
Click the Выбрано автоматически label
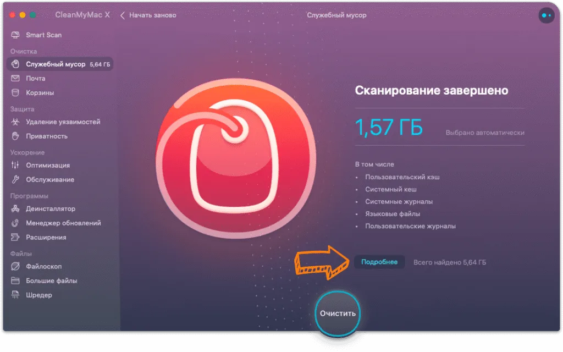click(485, 133)
